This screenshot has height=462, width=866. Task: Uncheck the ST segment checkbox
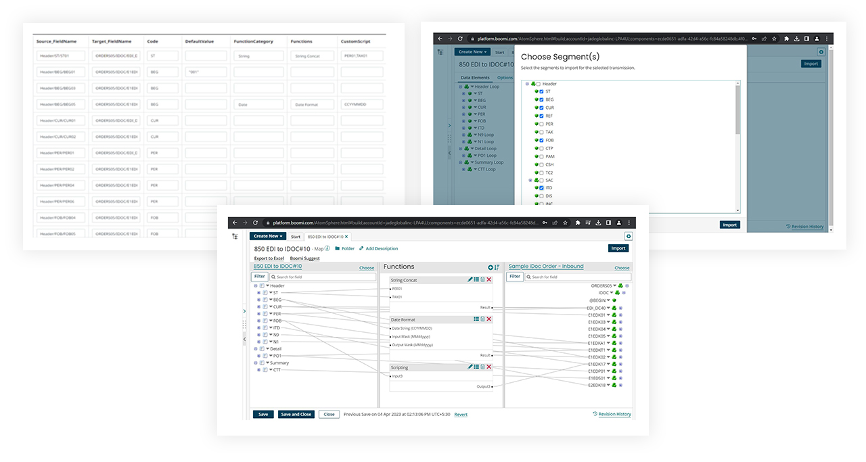pos(541,91)
